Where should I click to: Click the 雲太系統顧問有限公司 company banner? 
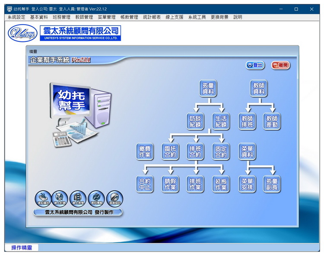point(80,33)
